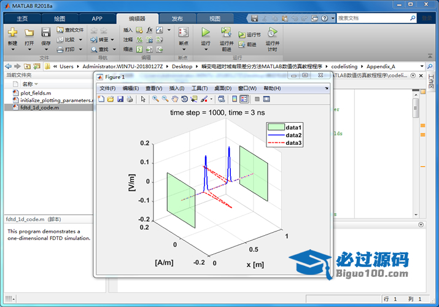Click the uncomment icon with blue cross
439x307 pixels.
click(150, 40)
